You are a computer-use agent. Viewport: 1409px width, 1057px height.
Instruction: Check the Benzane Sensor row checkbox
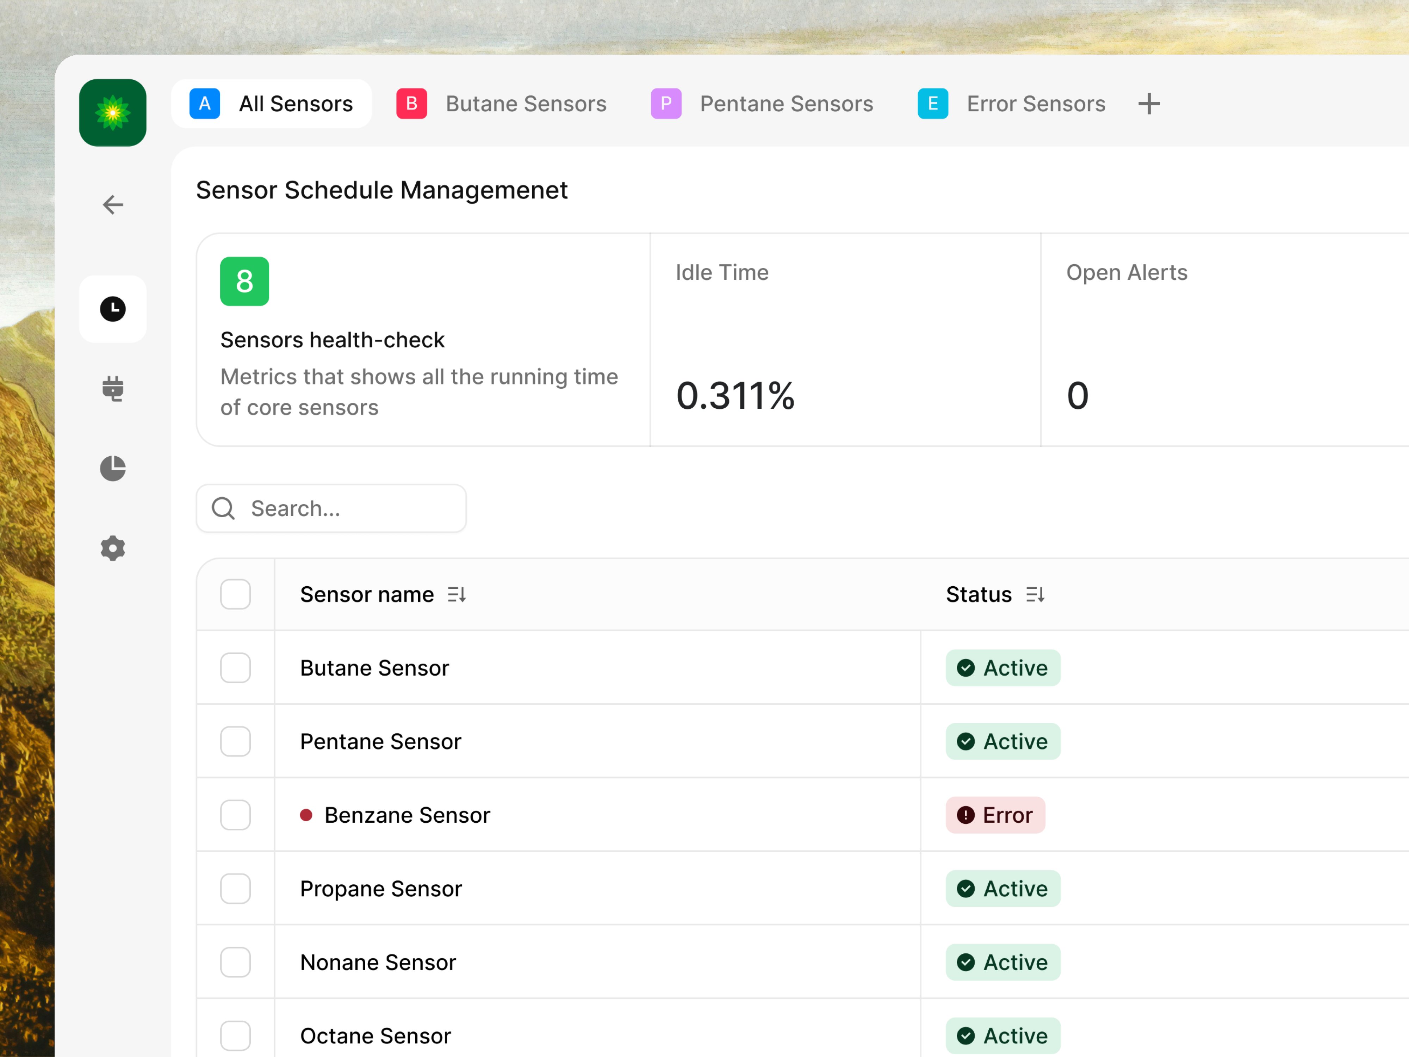(x=236, y=815)
